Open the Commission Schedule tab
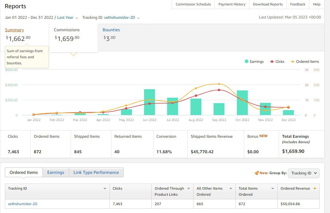330x213 pixels. click(x=193, y=4)
